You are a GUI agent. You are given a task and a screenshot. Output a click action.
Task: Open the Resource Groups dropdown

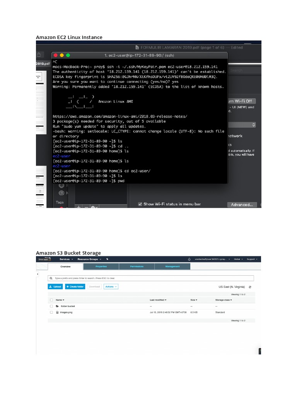click(89, 259)
